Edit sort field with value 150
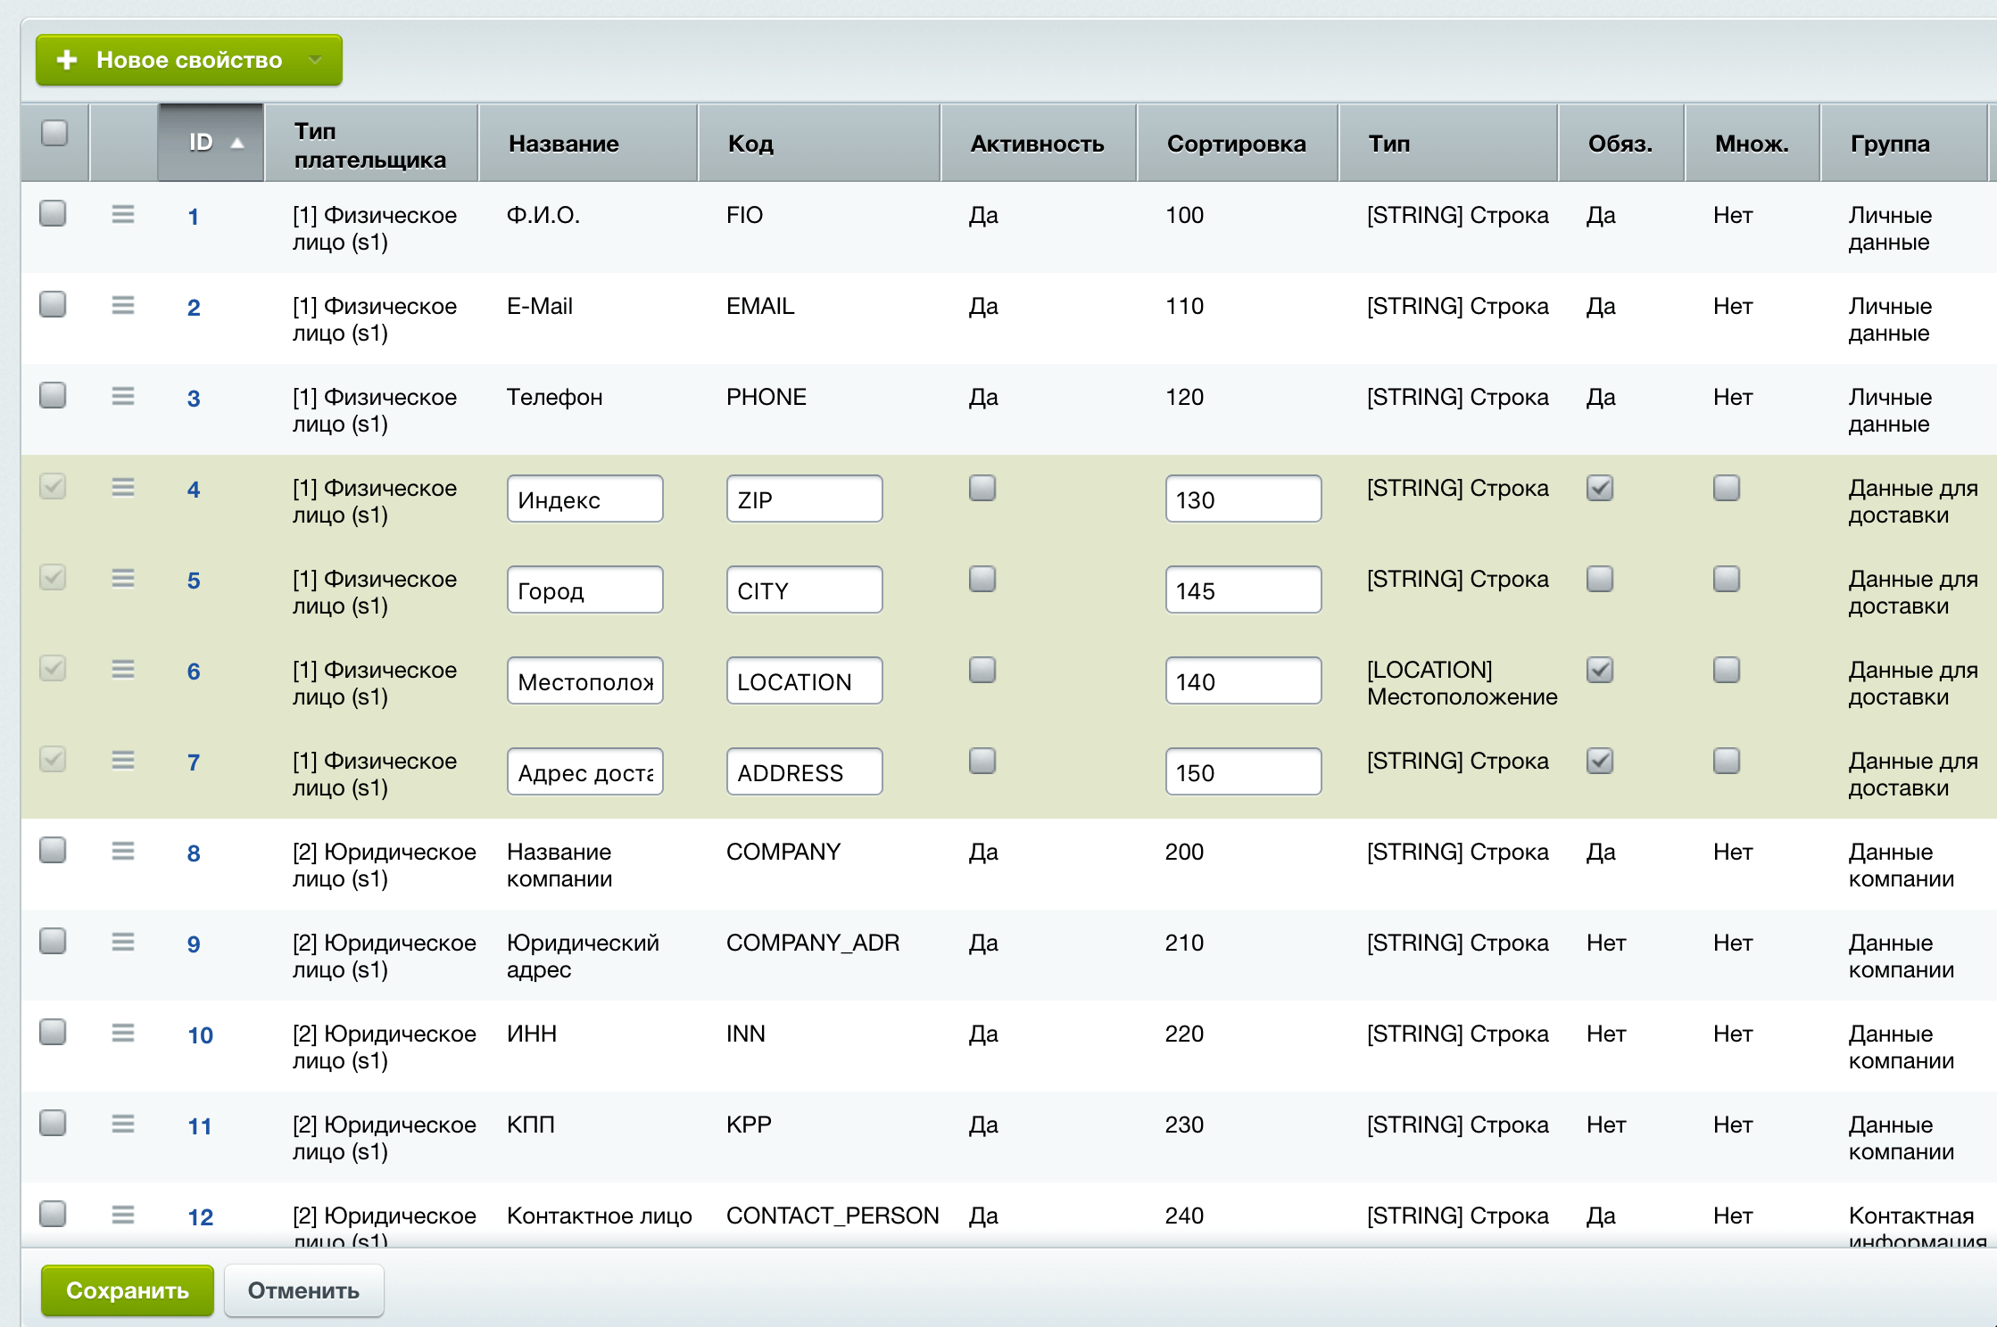1997x1327 pixels. click(x=1244, y=771)
